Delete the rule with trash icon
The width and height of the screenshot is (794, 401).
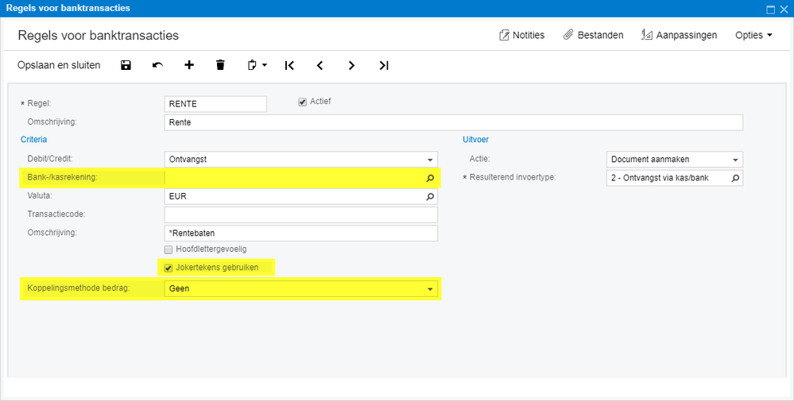[220, 65]
